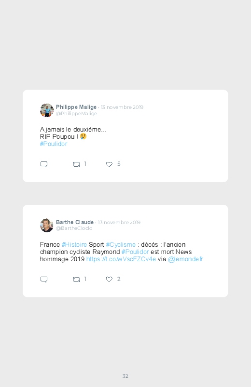
Task: Open the @lemondefr mention
Action: pos(185,259)
